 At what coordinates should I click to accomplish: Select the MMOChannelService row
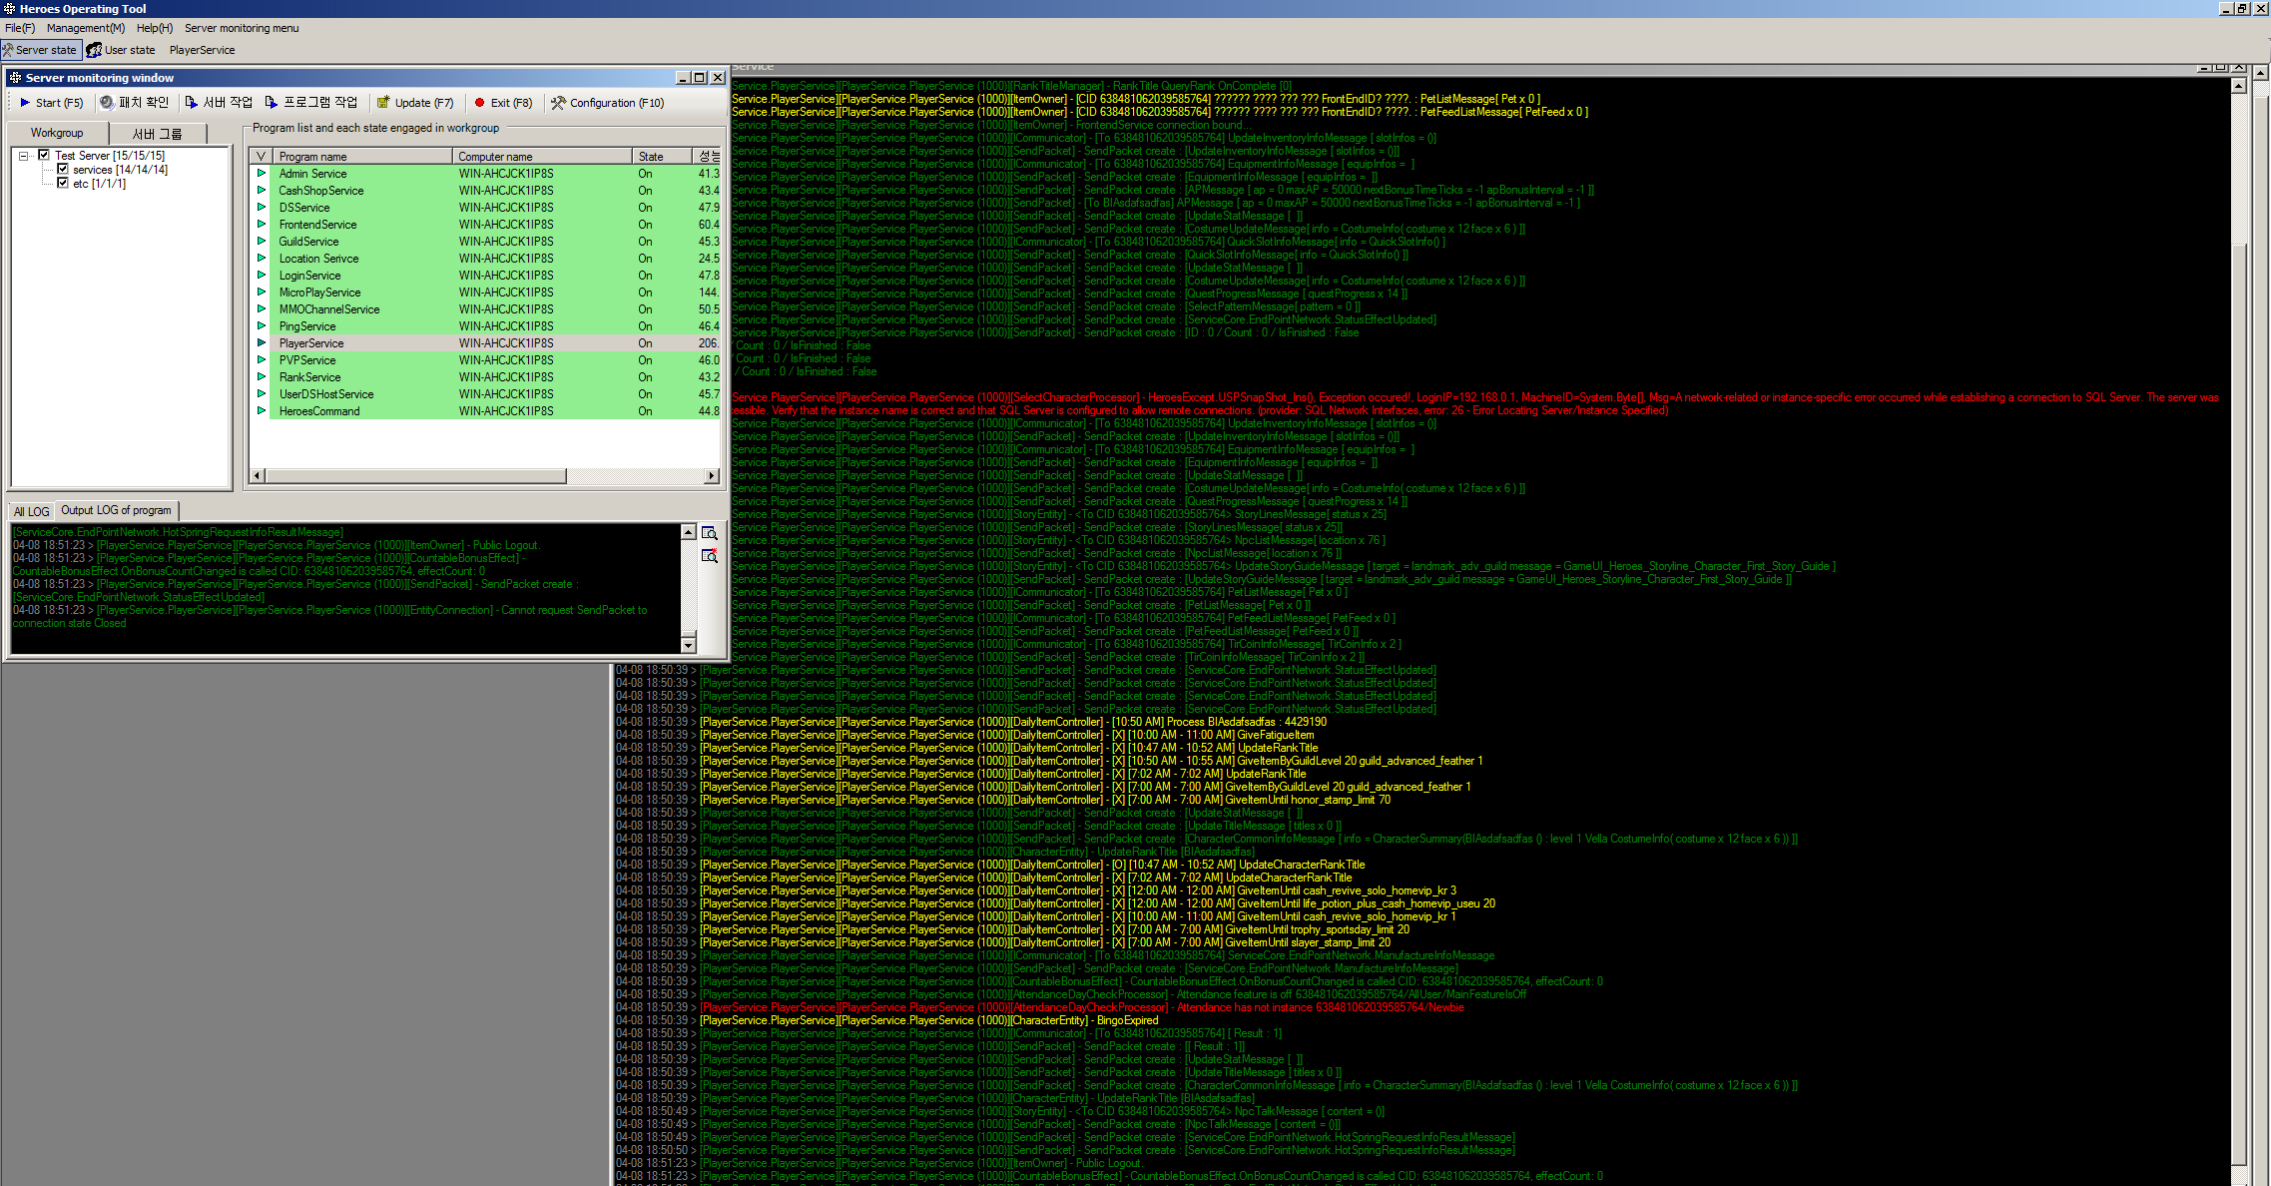(484, 309)
